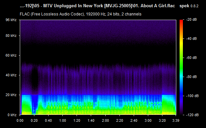Click the 80 kHz frequency axis label
The height and width of the screenshot is (128, 206).
11,36
